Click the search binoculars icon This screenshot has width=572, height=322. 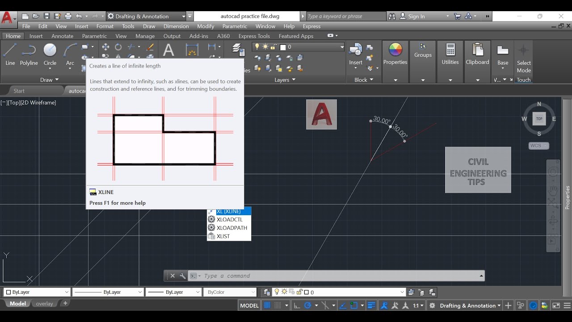(x=392, y=16)
